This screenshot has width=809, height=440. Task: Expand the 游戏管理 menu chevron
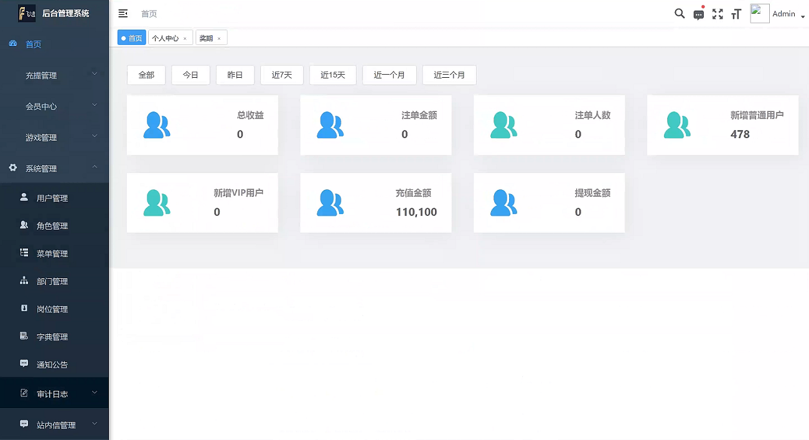click(95, 136)
